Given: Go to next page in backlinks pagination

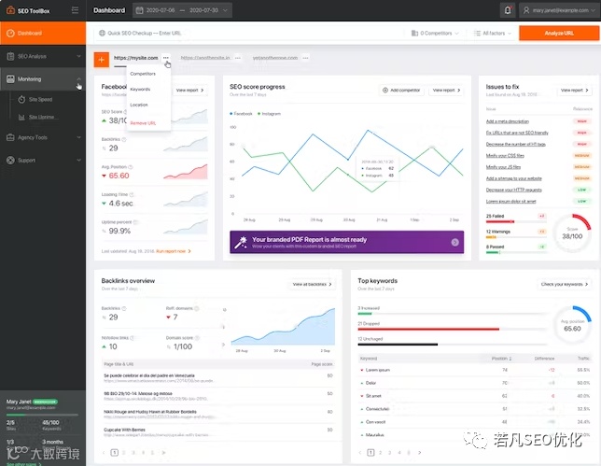Looking at the screenshot, I should click(163, 453).
